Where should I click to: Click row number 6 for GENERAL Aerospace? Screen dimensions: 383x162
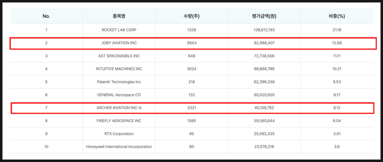coord(46,95)
